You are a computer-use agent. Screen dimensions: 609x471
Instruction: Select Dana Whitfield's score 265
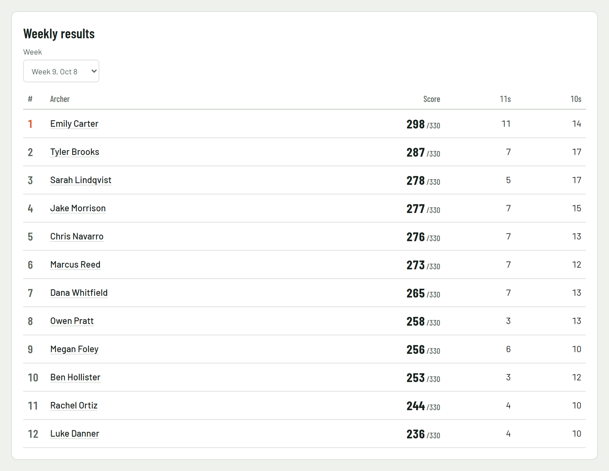pos(415,293)
